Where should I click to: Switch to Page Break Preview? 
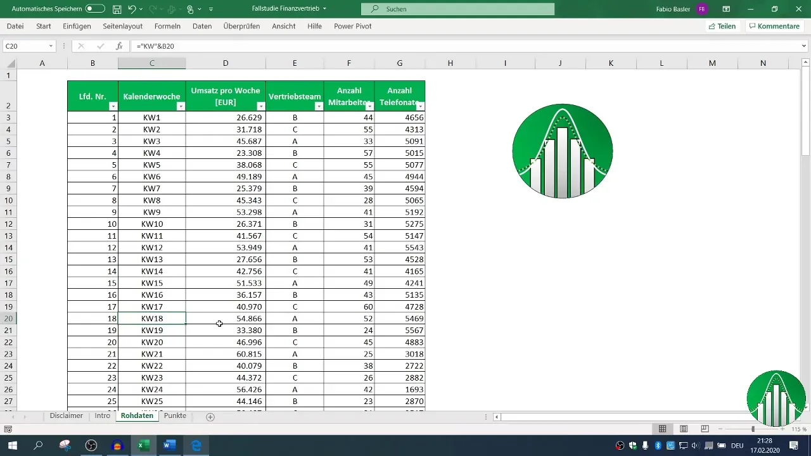pos(705,429)
